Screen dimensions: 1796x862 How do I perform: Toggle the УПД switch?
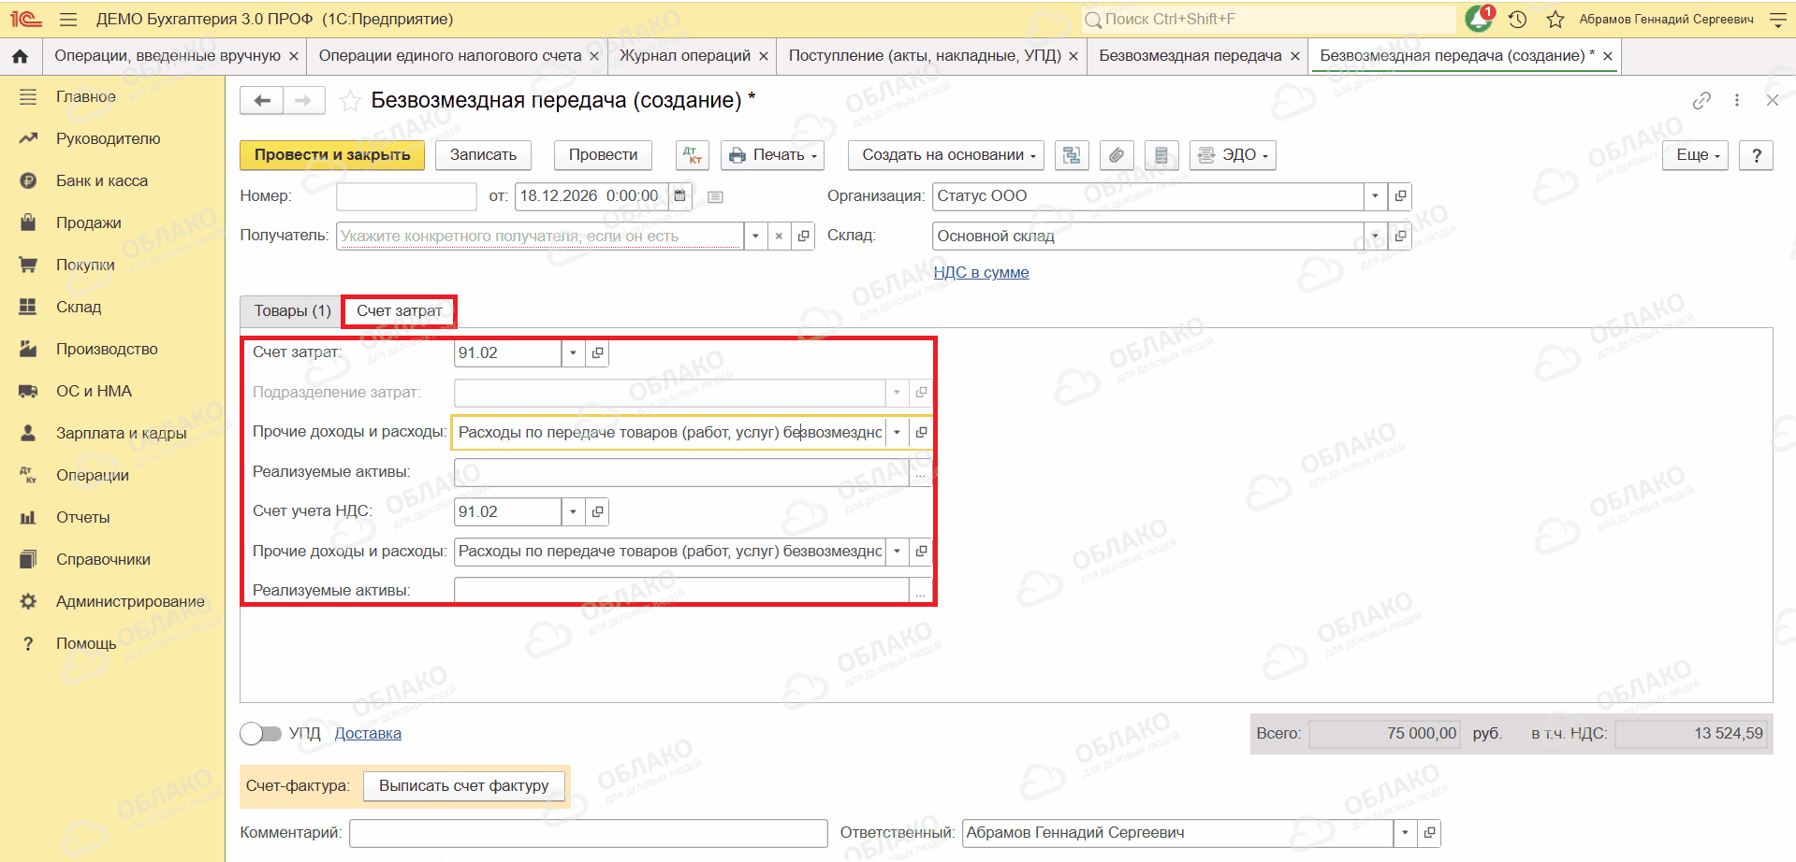click(260, 734)
